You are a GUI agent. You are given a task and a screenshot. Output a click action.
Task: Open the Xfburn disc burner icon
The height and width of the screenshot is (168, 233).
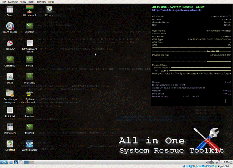pyautogui.click(x=49, y=11)
